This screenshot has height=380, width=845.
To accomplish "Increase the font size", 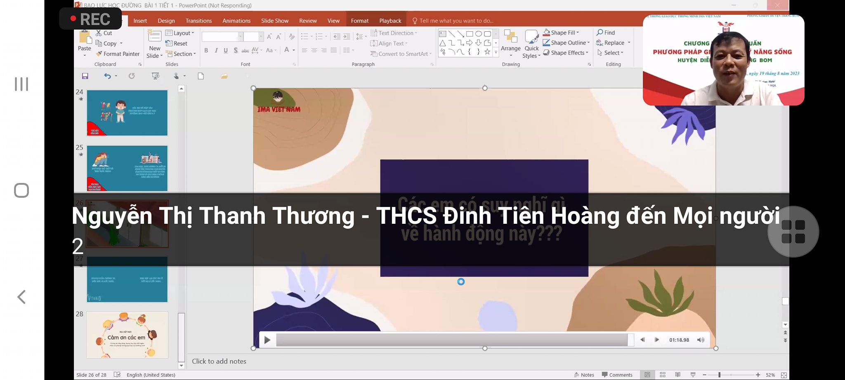I will [x=269, y=37].
